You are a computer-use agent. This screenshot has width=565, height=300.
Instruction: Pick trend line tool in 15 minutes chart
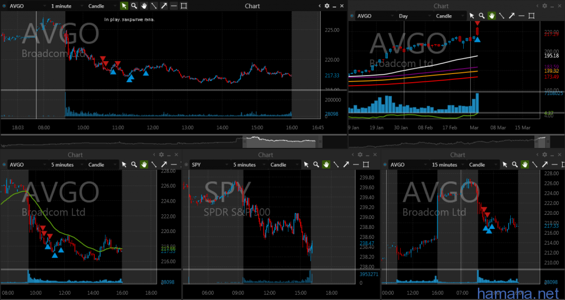(534, 164)
